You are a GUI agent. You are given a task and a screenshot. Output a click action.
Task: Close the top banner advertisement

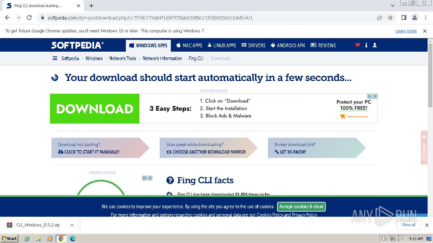click(x=375, y=96)
